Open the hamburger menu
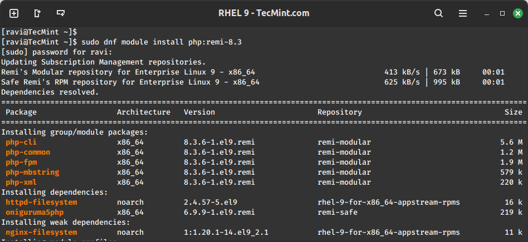Image resolution: width=528 pixels, height=242 pixels. (x=463, y=13)
